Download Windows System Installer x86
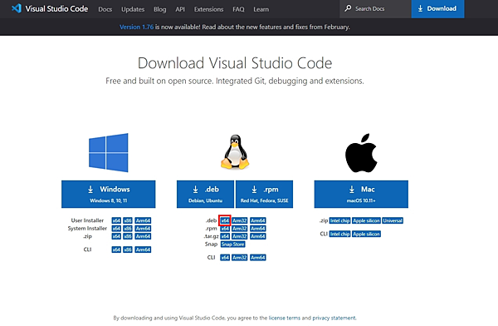 coord(128,228)
